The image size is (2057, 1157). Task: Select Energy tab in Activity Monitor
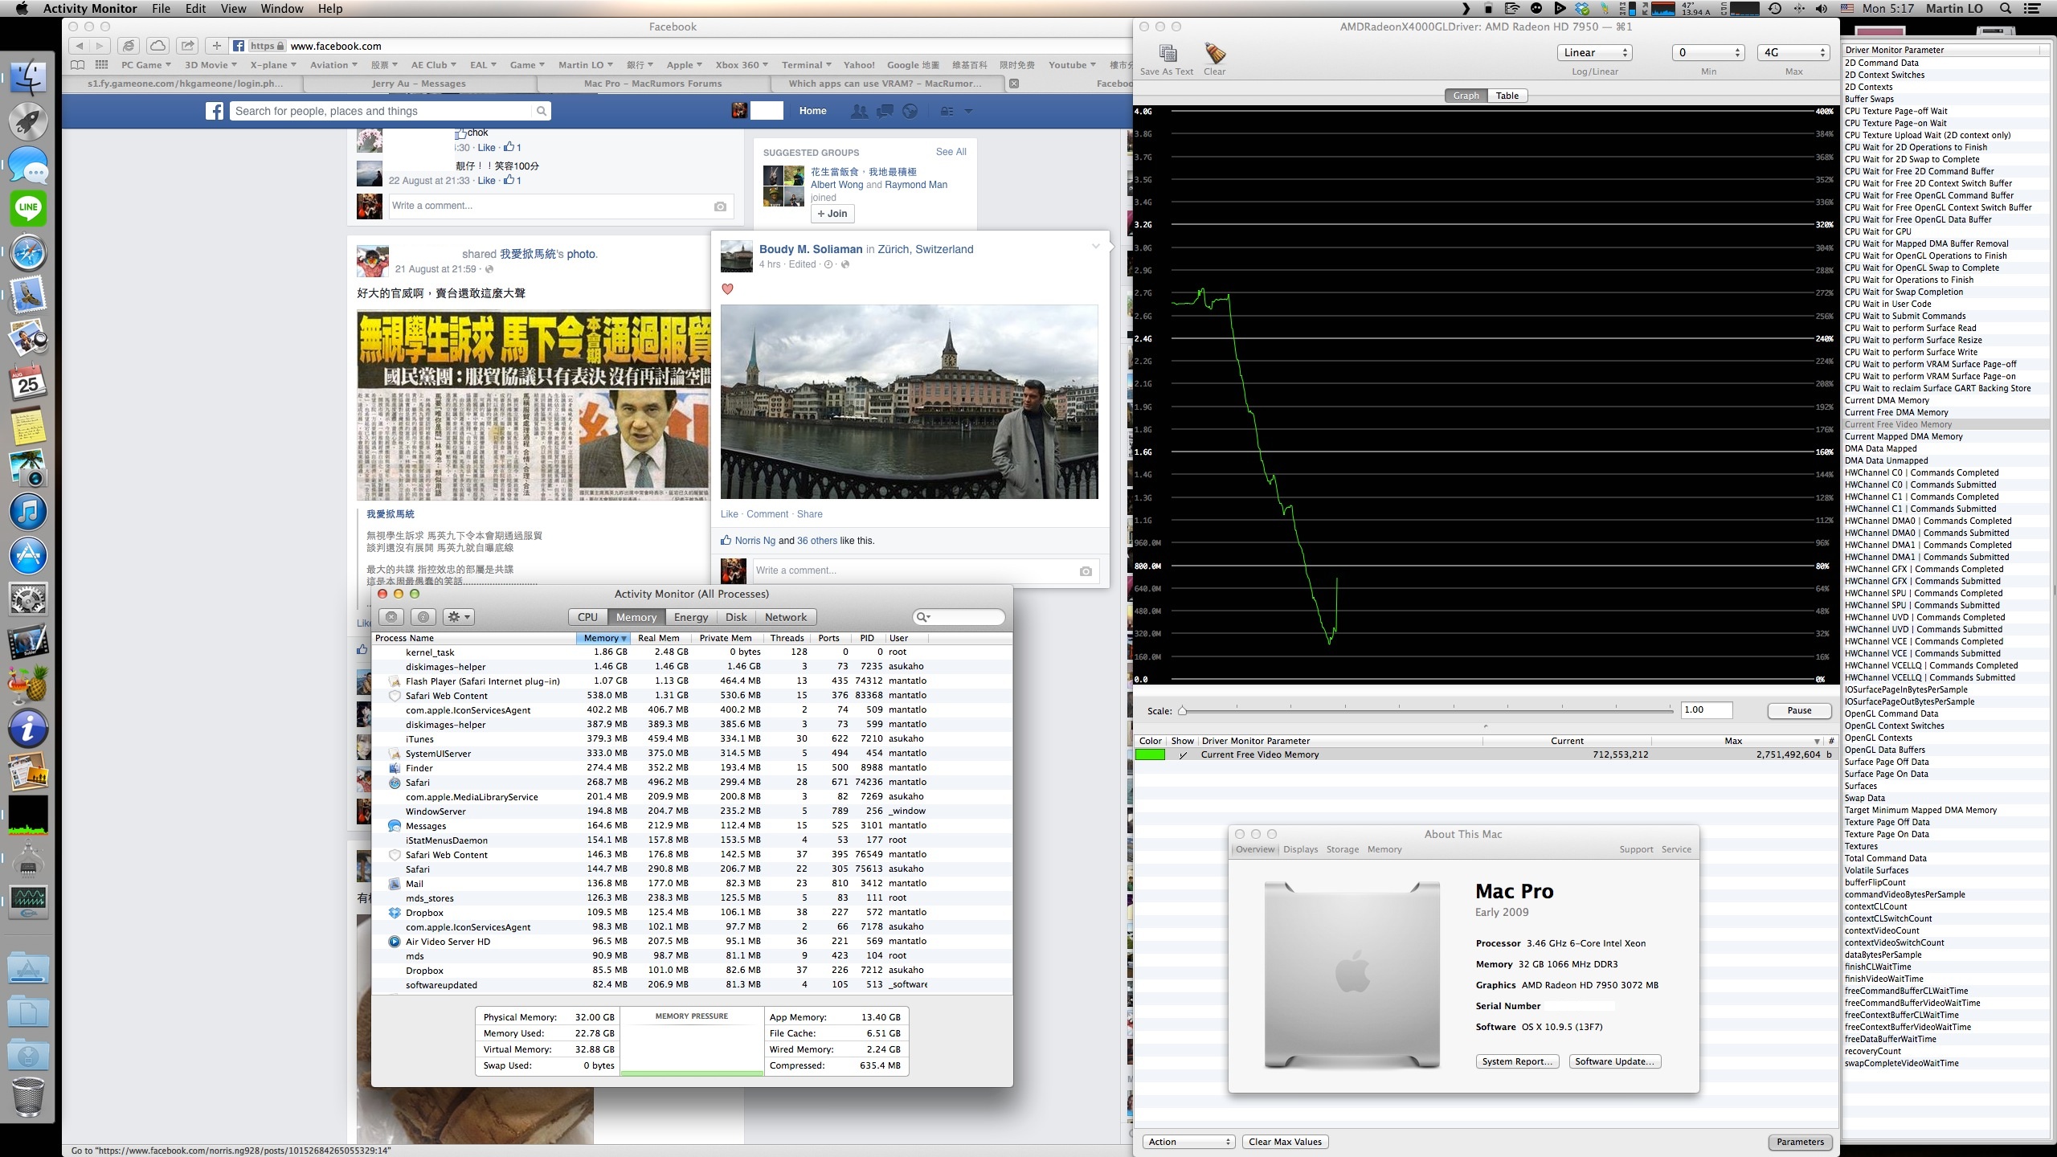click(x=690, y=617)
